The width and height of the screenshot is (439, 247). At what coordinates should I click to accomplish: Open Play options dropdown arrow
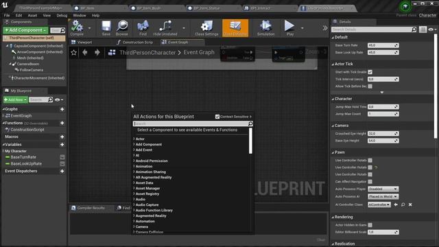point(302,28)
